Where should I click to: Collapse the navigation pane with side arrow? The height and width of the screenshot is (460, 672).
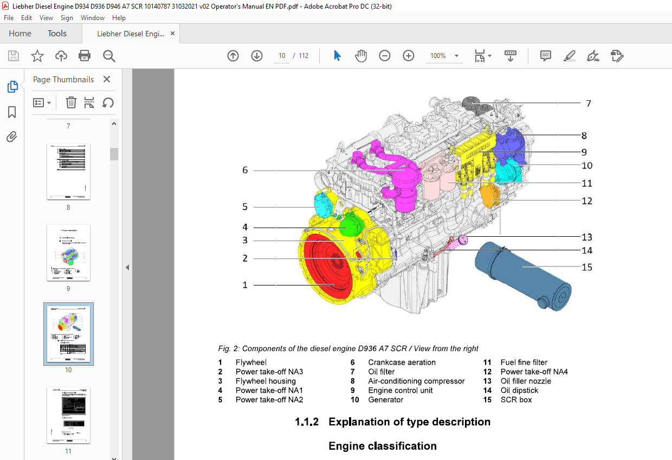click(127, 267)
